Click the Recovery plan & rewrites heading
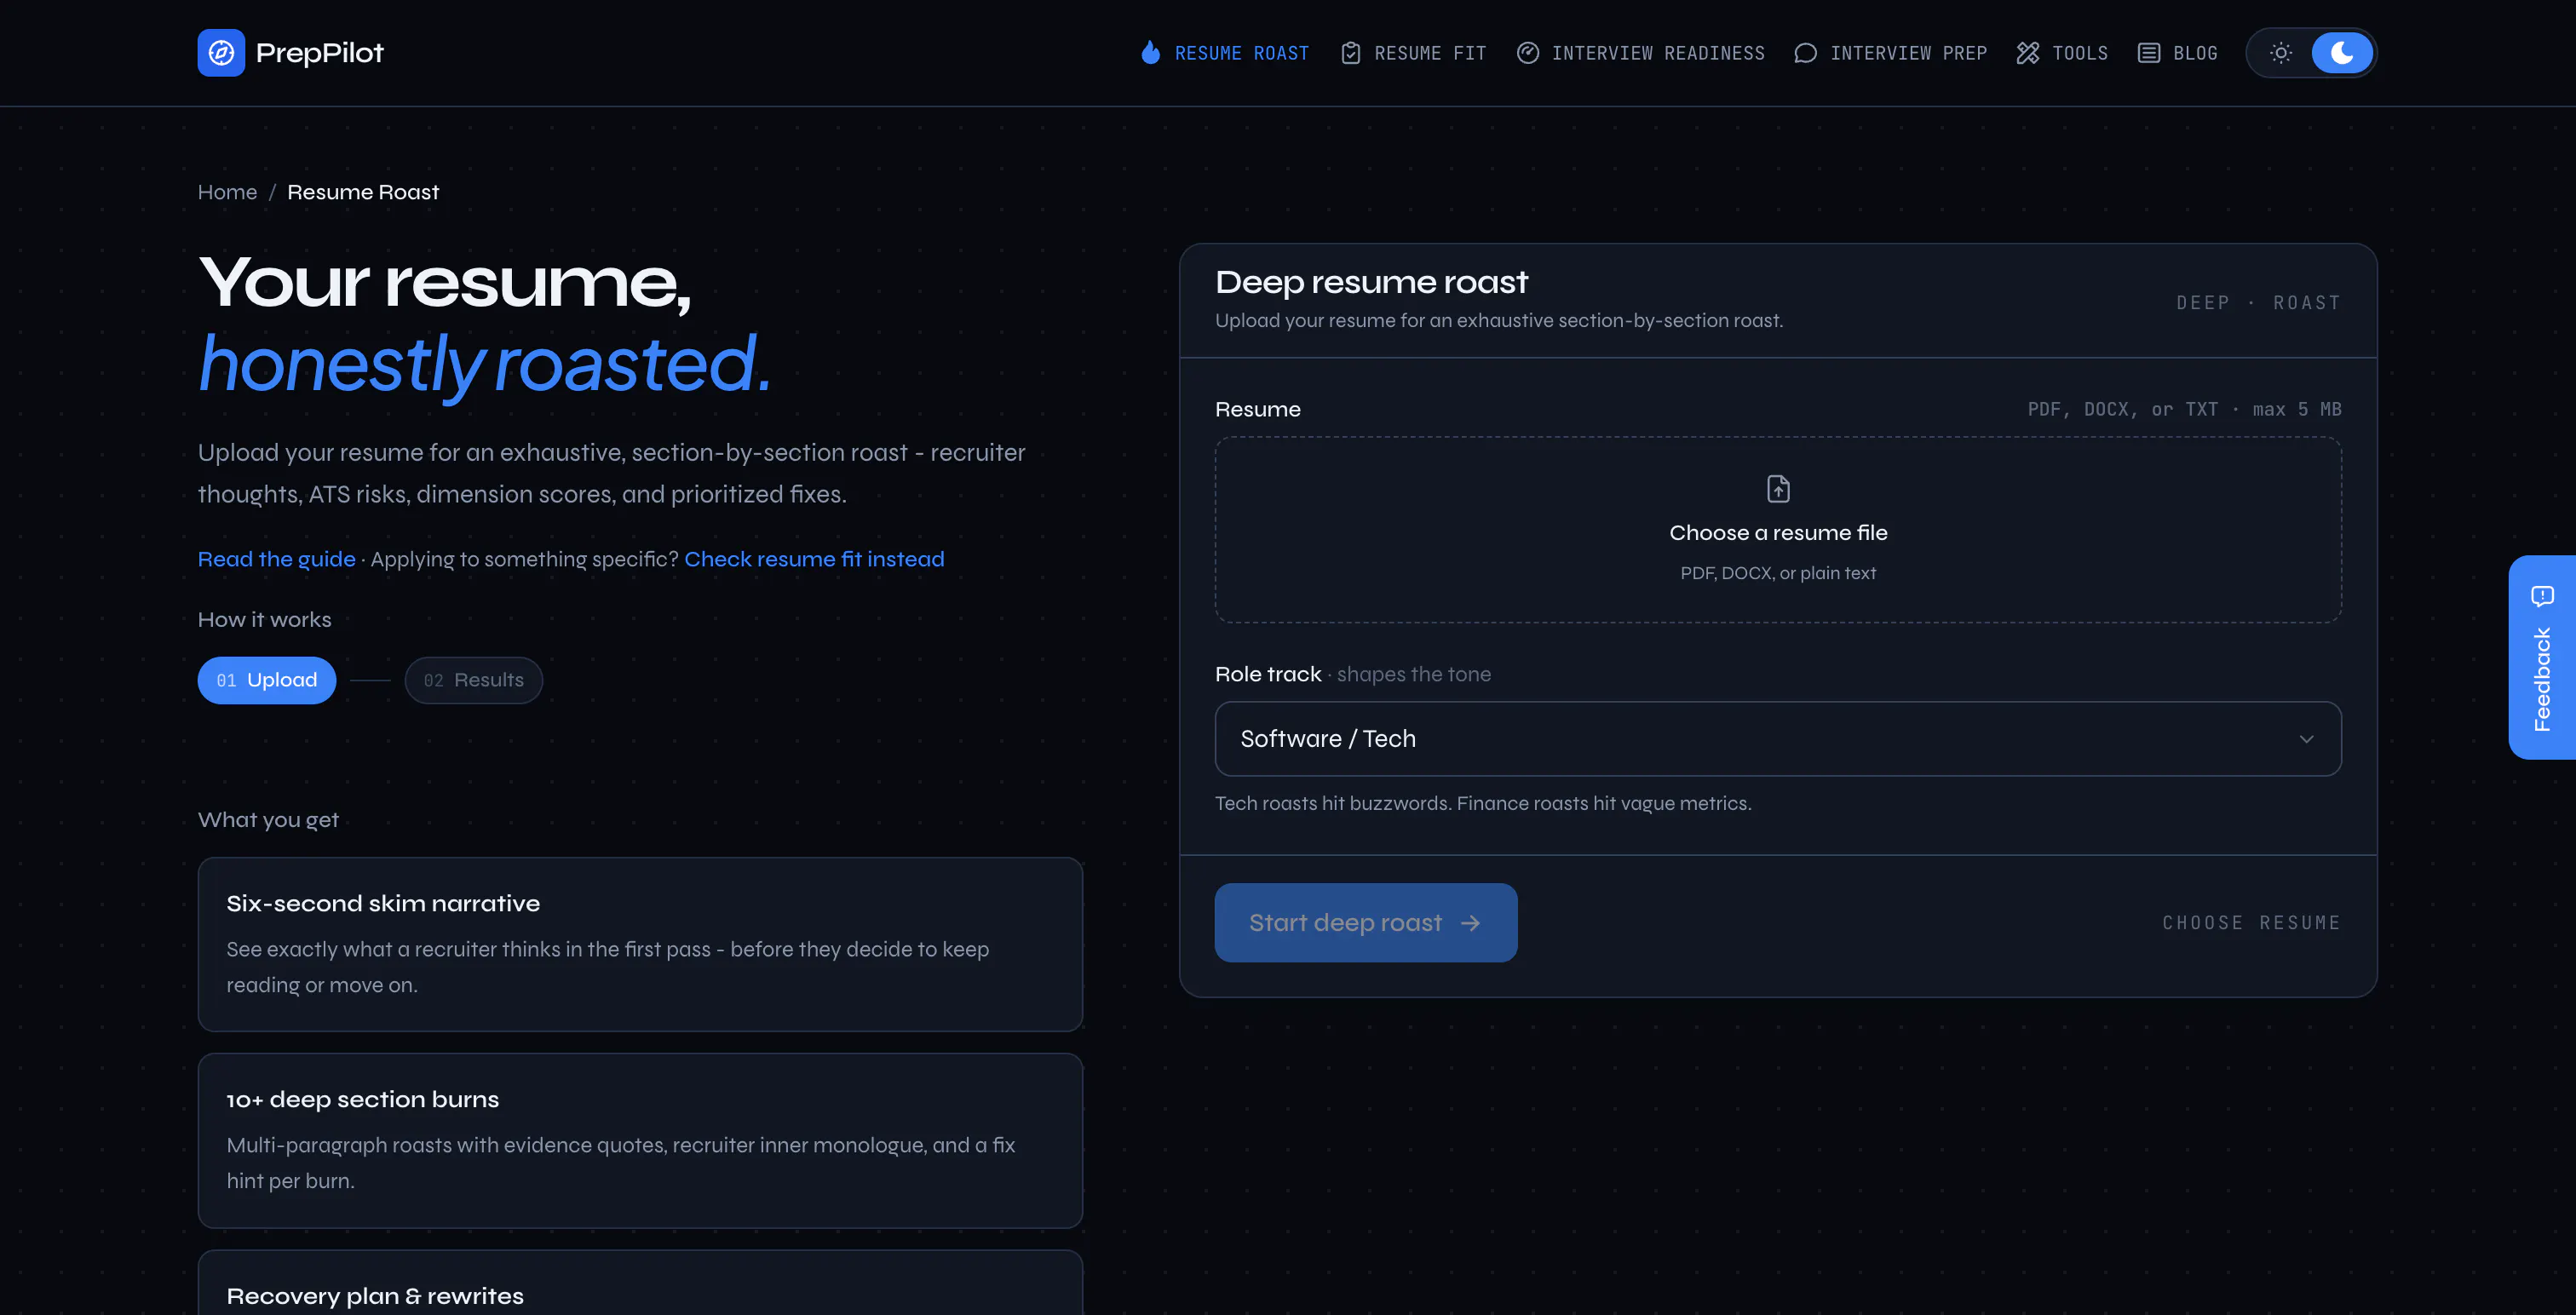 pos(375,1296)
